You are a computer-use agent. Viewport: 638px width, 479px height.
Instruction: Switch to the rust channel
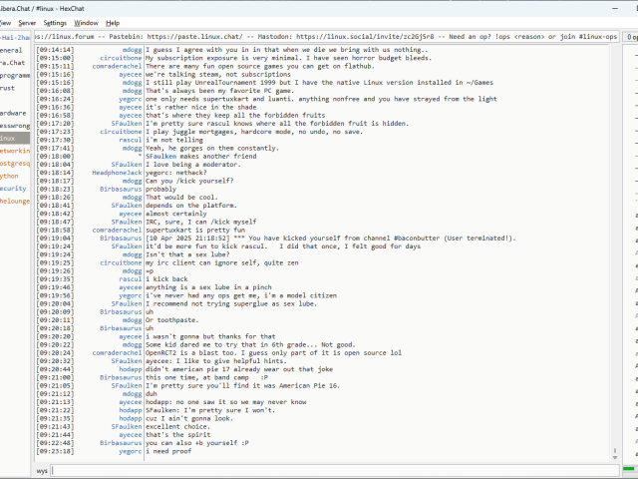(8, 88)
